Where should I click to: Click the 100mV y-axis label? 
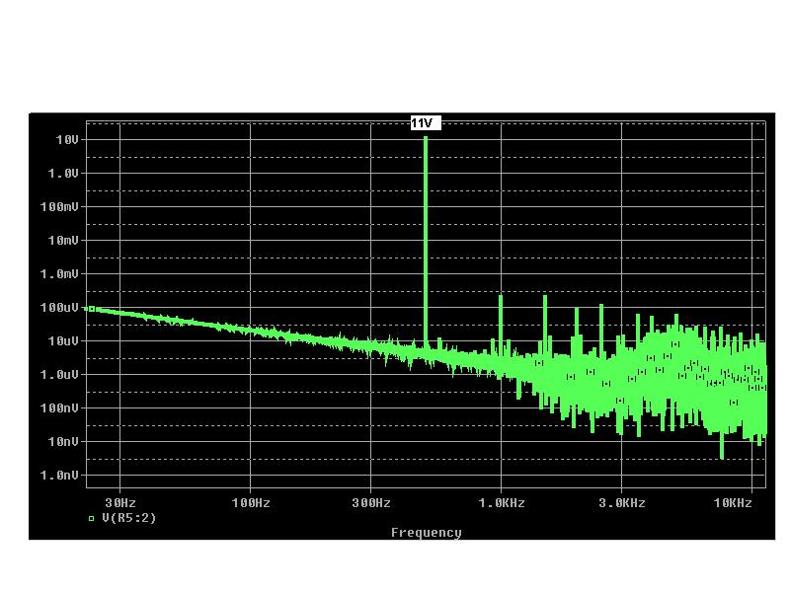59,206
